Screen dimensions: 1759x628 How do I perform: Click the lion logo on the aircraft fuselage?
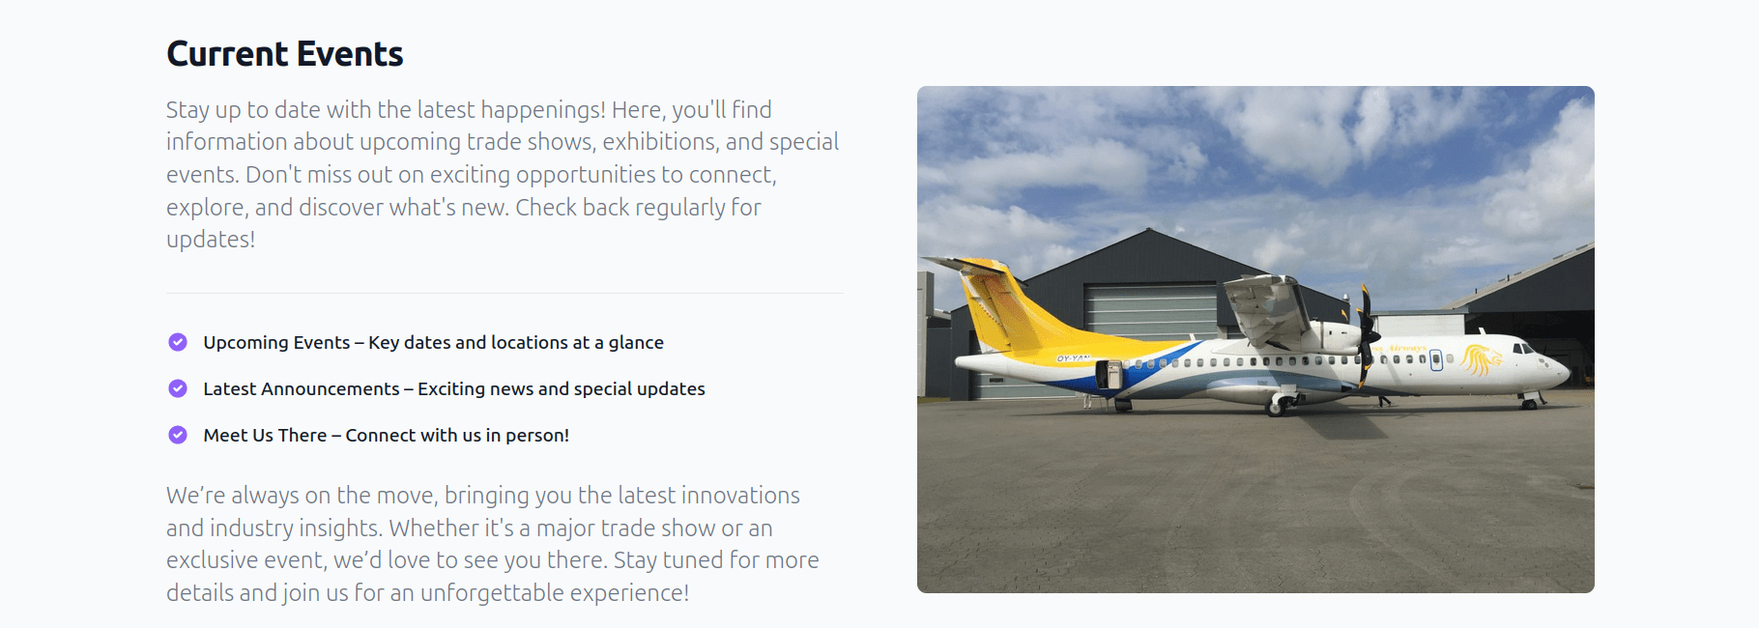(x=1479, y=360)
